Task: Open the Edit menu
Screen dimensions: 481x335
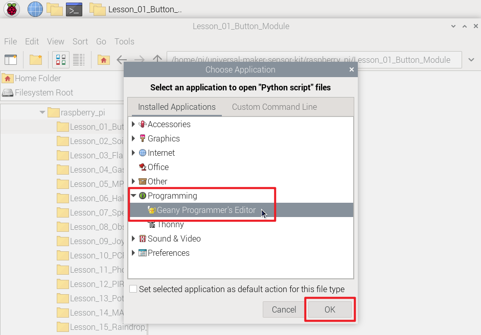Action: coord(32,41)
